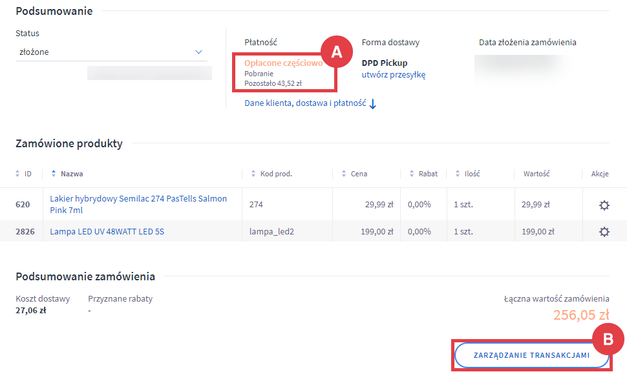Open Lampa LED UV 48WATT product link

[107, 231]
